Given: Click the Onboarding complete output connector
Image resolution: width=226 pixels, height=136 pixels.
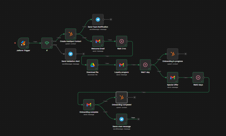Looking at the screenshot, I should point(94,105).
